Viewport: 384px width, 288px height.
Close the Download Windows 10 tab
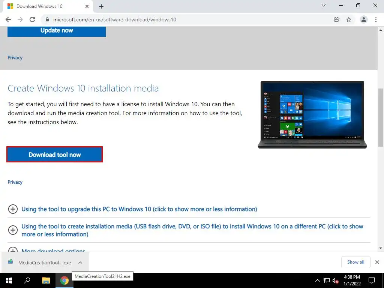coord(87,6)
